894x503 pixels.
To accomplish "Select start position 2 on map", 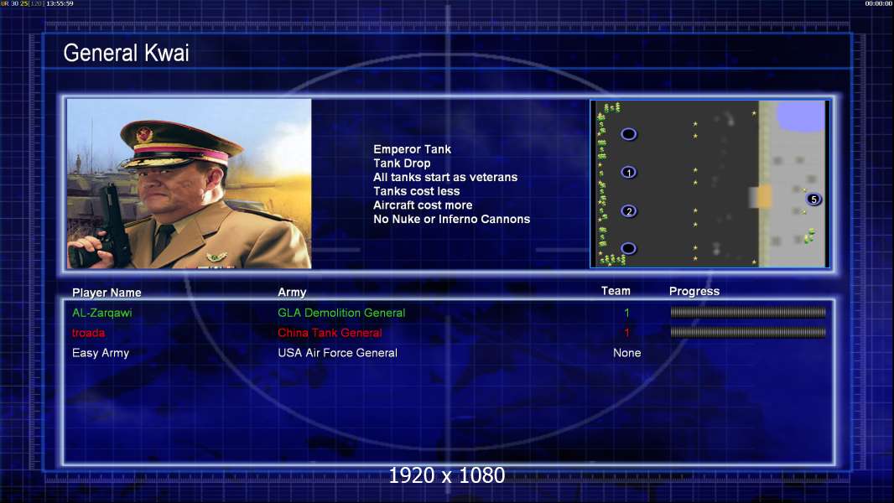I will click(628, 210).
